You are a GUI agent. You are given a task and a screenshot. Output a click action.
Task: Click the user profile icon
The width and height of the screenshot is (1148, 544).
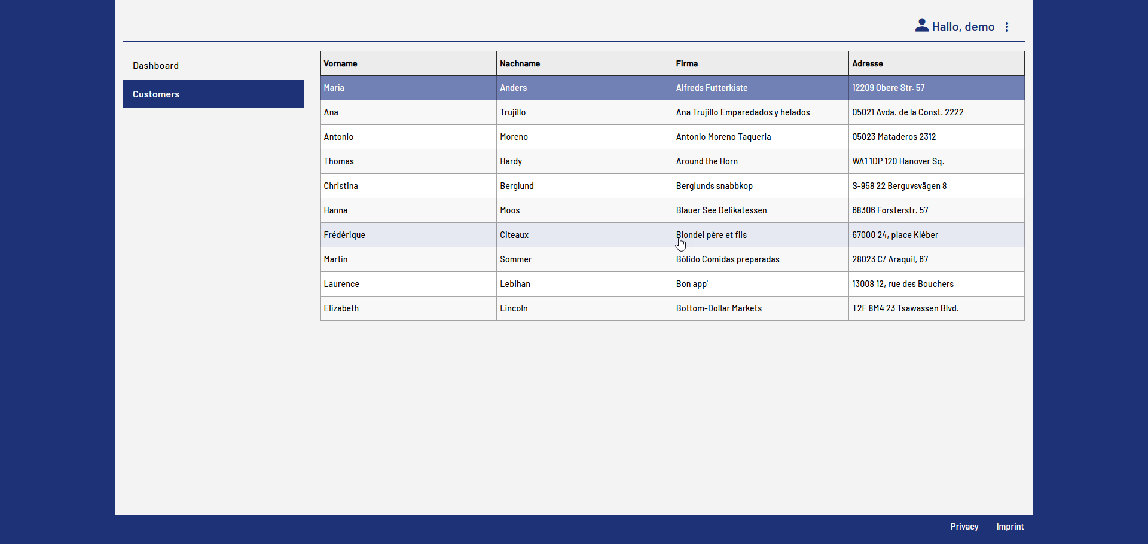click(921, 26)
